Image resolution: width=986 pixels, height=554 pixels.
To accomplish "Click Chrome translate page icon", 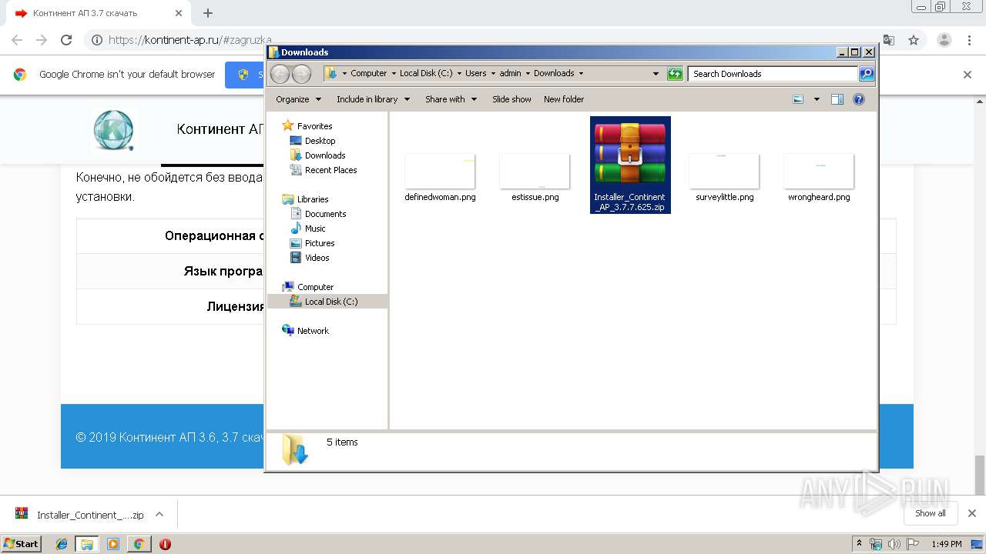I will click(889, 40).
